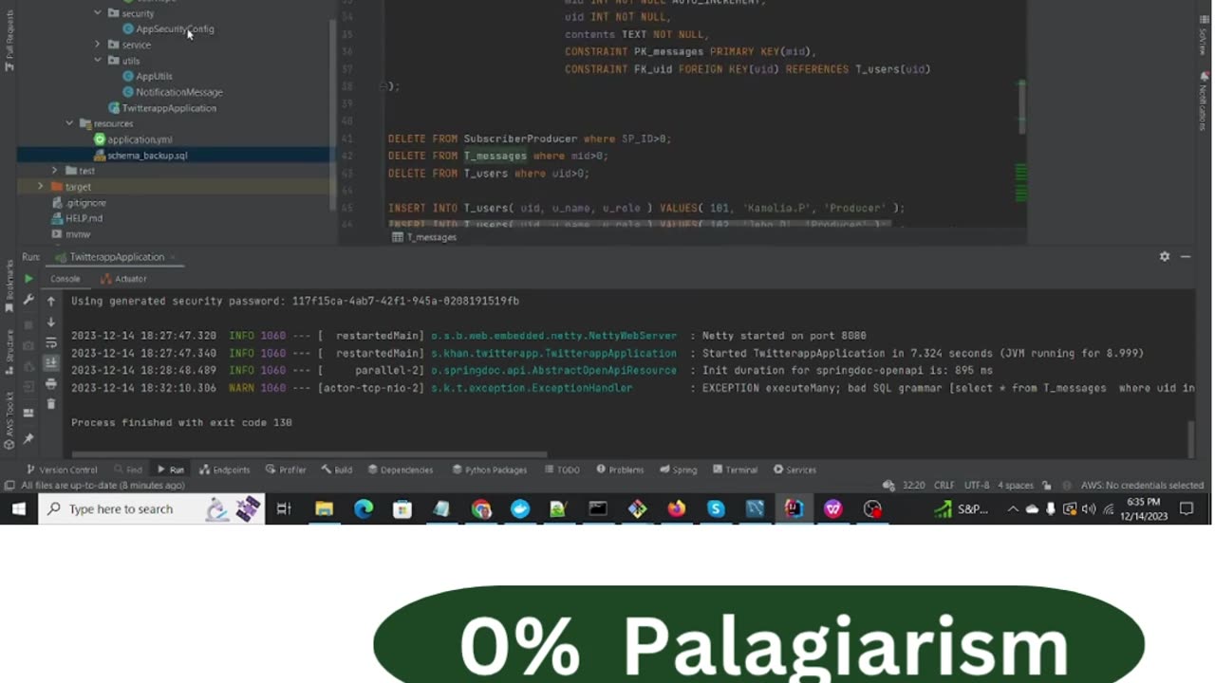Open the Dependencies tool window
1215x683 pixels.
click(400, 470)
